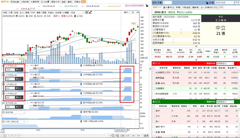Check the box for 台灣摩根士丹利
This screenshot has width=240, height=138.
(x=154, y=72)
